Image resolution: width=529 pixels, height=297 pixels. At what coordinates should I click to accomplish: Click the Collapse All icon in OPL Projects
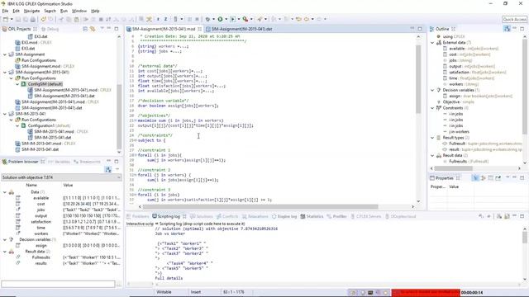pyautogui.click(x=85, y=29)
